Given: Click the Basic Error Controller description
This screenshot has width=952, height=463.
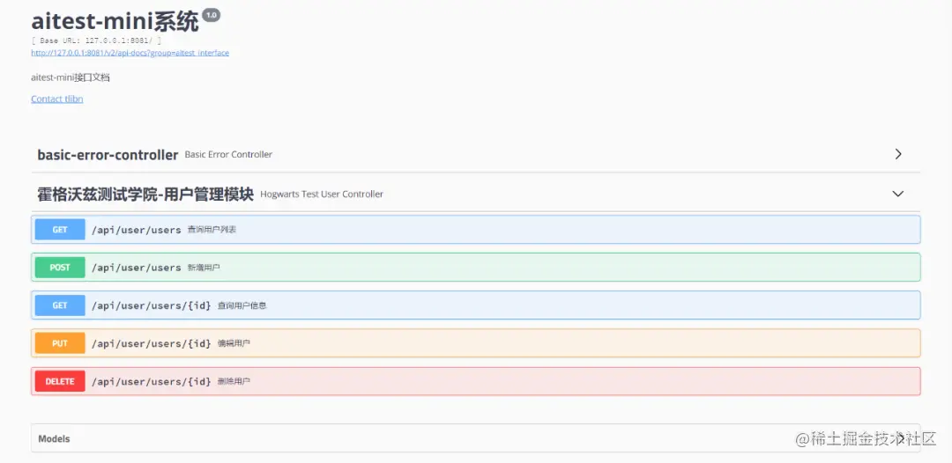Looking at the screenshot, I should (228, 155).
